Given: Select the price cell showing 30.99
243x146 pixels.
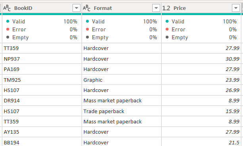Looking at the screenshot, I should point(201,59).
